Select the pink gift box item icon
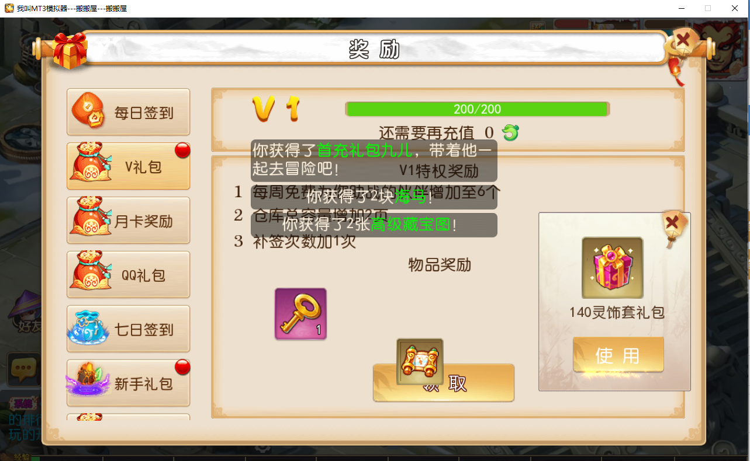This screenshot has width=750, height=461. pos(612,267)
